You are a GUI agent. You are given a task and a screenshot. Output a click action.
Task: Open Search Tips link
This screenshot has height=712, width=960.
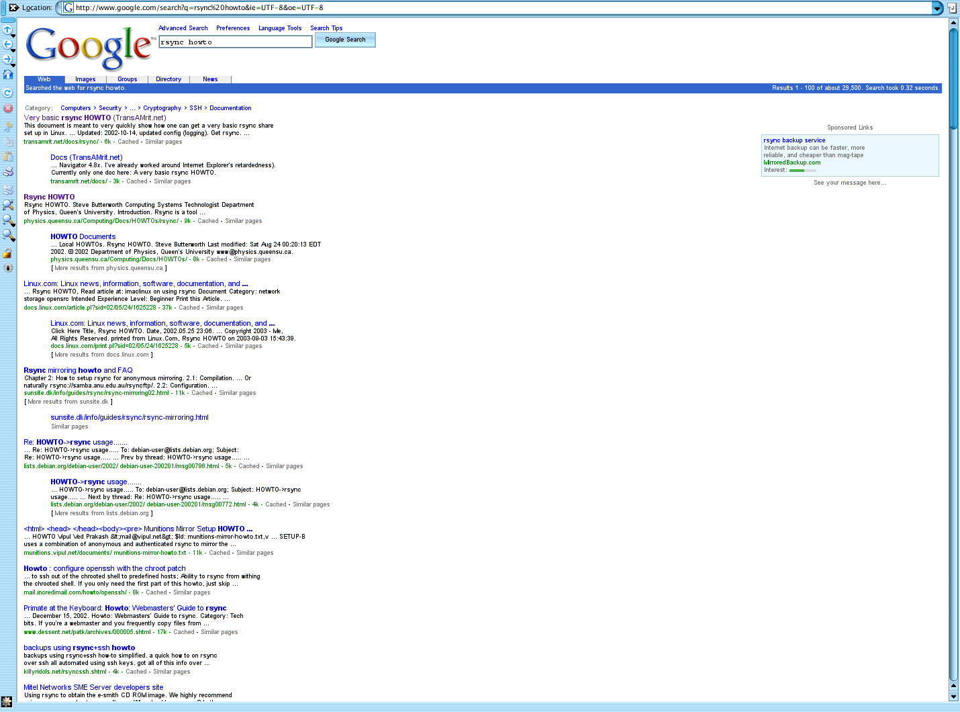click(326, 28)
